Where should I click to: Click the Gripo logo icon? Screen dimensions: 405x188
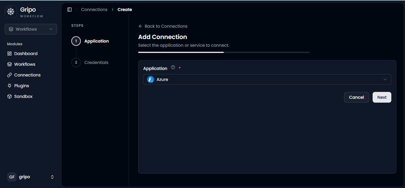coord(11,12)
